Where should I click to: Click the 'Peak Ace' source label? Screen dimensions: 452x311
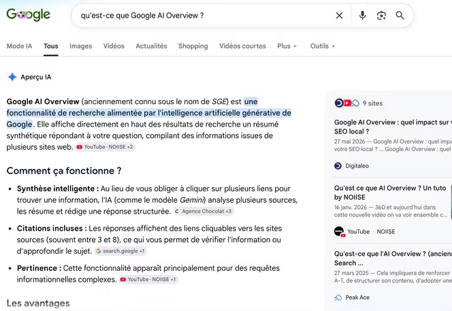tap(357, 297)
